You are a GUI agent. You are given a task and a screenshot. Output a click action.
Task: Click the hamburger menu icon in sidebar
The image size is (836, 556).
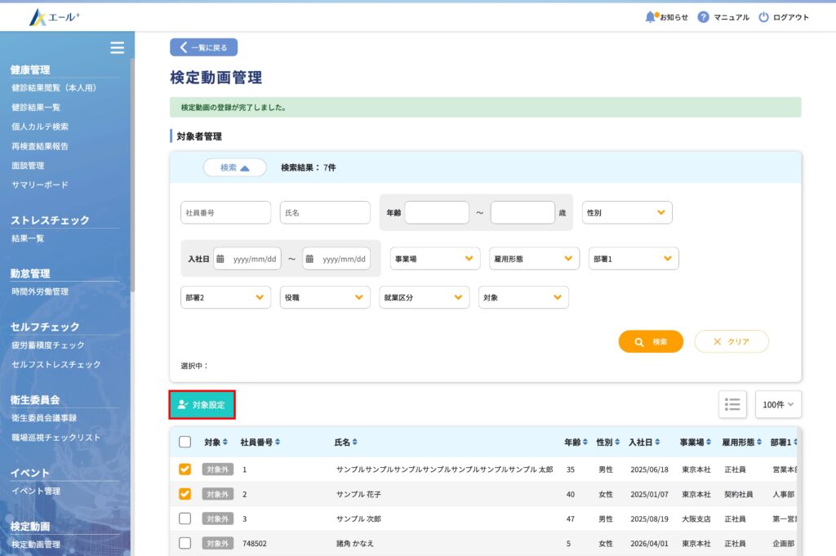[x=118, y=47]
